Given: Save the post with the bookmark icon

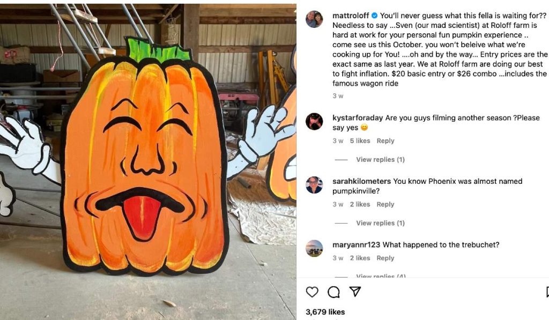Looking at the screenshot, I should coord(547,292).
